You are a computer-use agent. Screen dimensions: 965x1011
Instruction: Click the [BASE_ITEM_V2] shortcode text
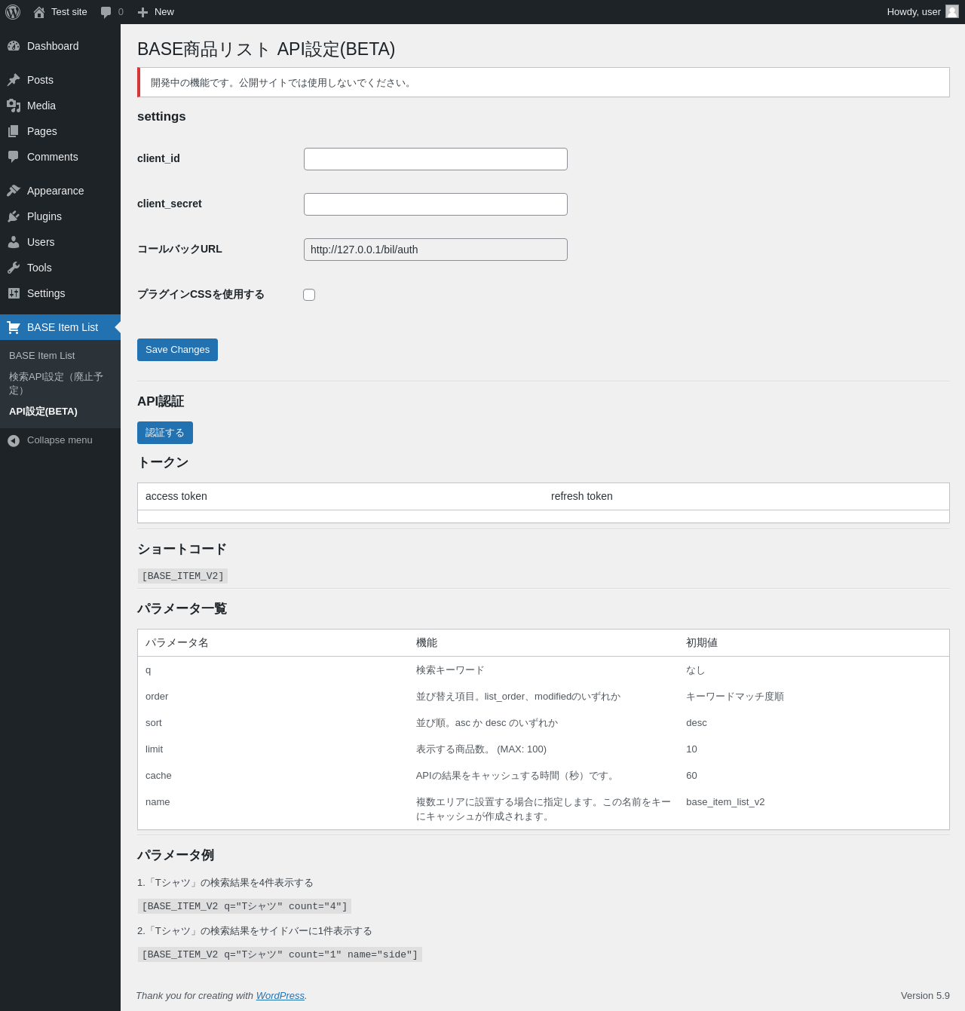[x=182, y=576]
